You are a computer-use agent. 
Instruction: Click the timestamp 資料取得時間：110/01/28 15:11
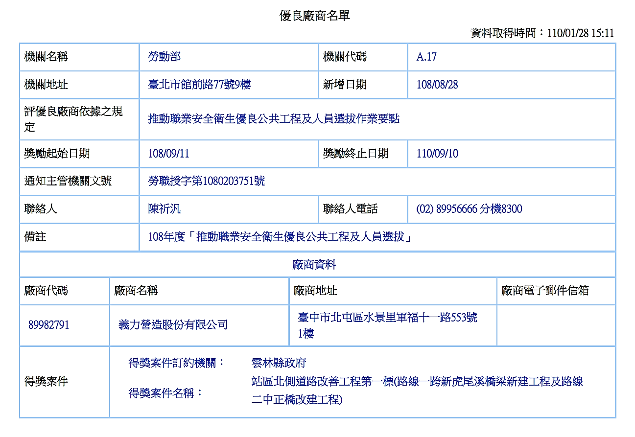[542, 33]
